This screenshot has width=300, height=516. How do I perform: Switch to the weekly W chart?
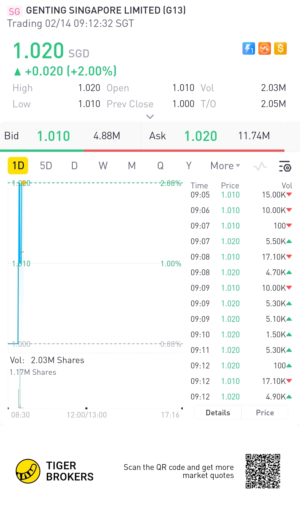point(103,166)
